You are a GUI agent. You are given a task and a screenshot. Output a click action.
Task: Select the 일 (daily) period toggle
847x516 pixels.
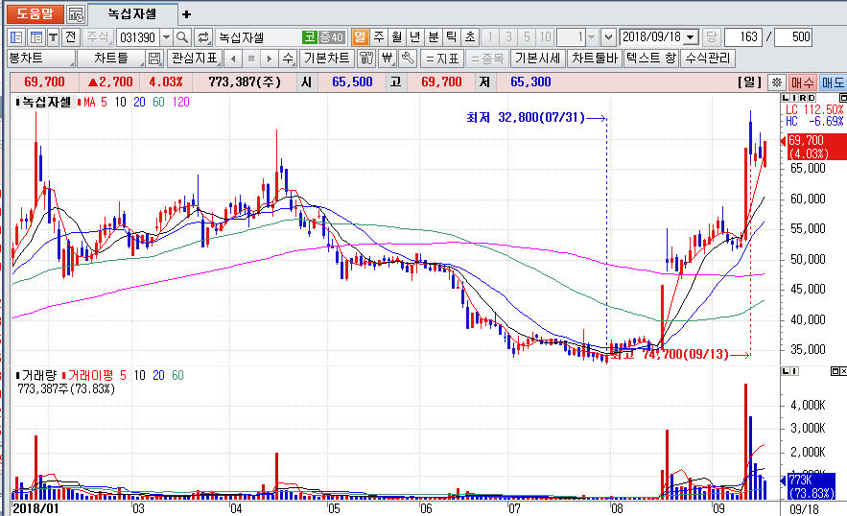tap(361, 37)
